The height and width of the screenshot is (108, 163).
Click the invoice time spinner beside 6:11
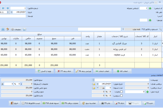coord(8,12)
